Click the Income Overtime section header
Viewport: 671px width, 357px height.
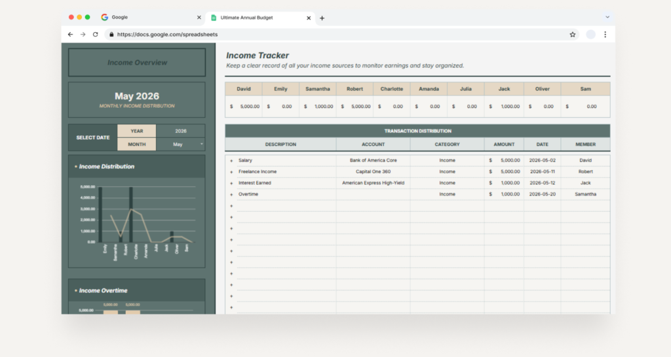137,290
